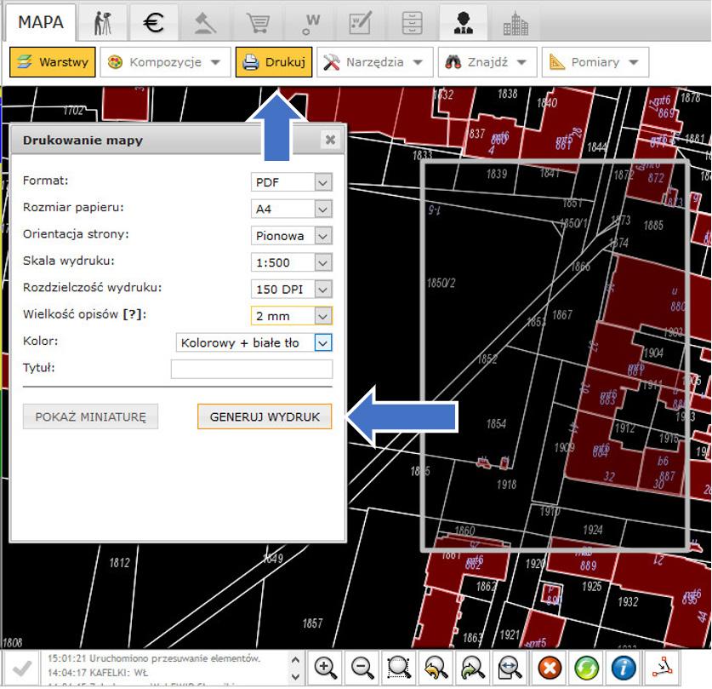Viewport: 712px width, 689px height.
Task: Expand the Narzędzia tools menu
Action: (x=375, y=62)
